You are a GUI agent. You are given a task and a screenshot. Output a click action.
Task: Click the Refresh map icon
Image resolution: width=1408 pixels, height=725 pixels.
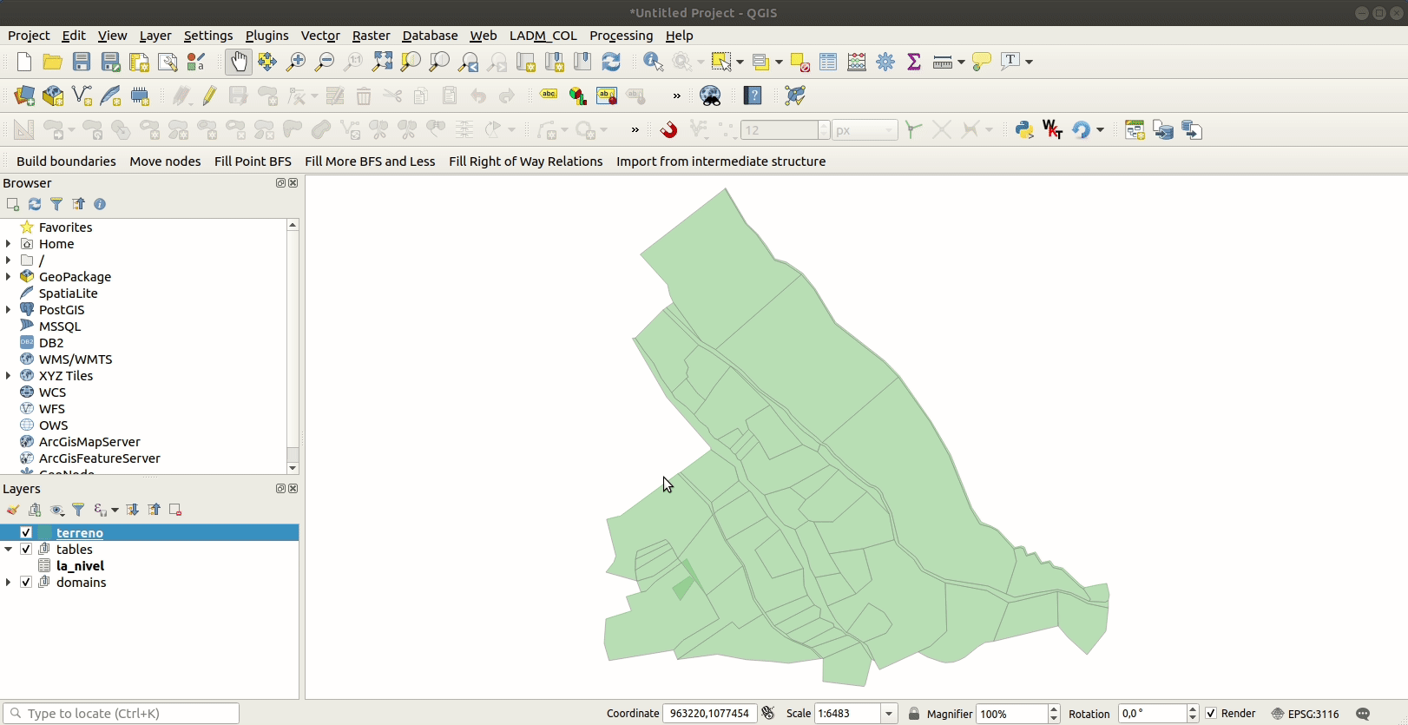point(611,62)
